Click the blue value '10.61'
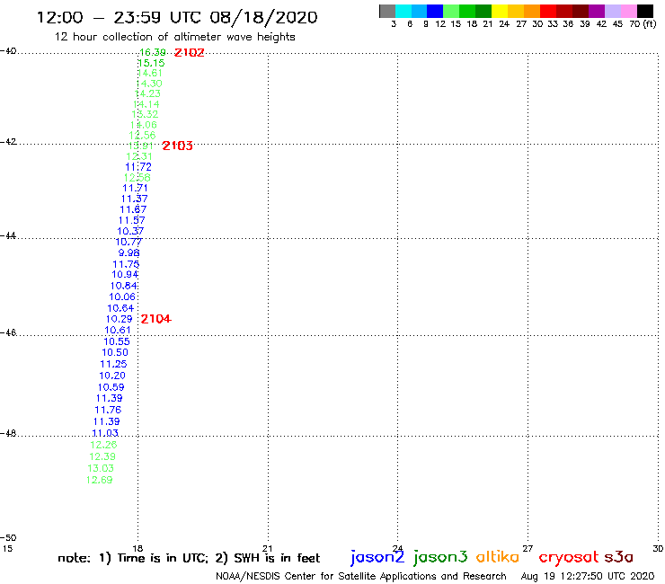 point(118,331)
